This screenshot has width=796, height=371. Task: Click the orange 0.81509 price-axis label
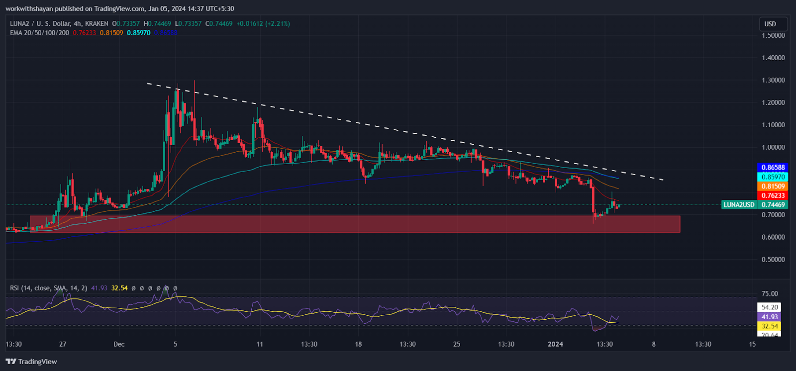point(773,186)
